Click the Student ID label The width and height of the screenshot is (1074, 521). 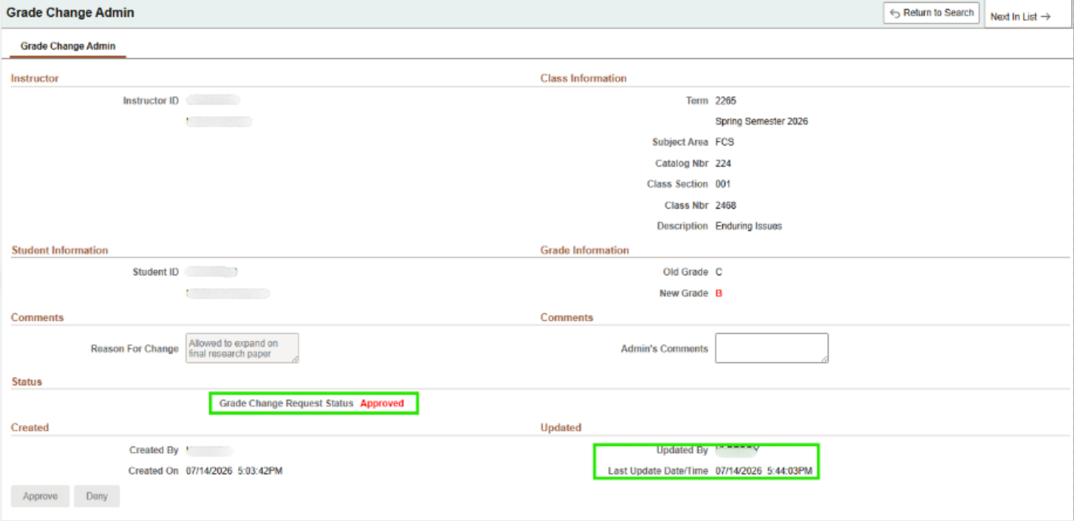pyautogui.click(x=156, y=272)
